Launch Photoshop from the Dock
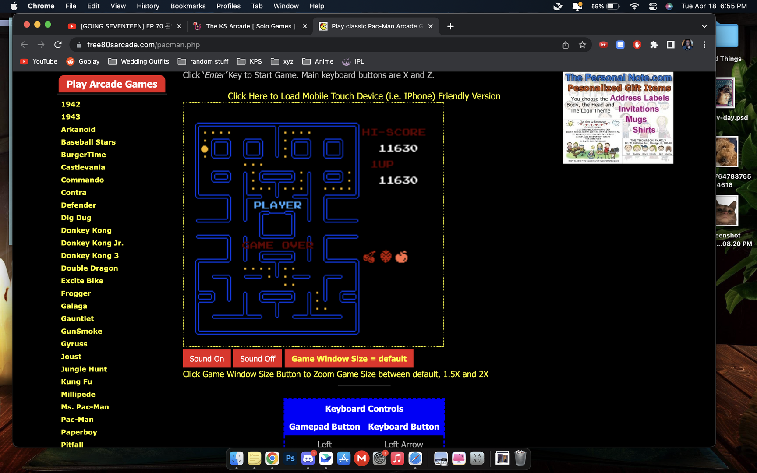757x473 pixels. coord(290,458)
